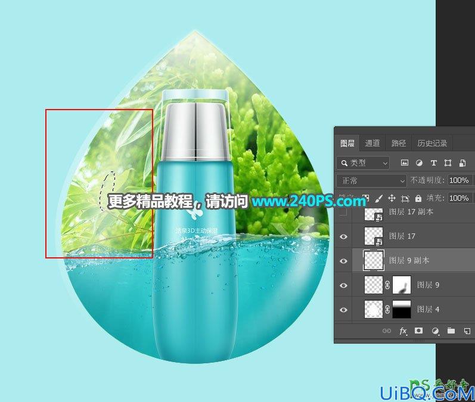Add layer style with fx icon
Screen dimensions: 475x402
coord(403,331)
